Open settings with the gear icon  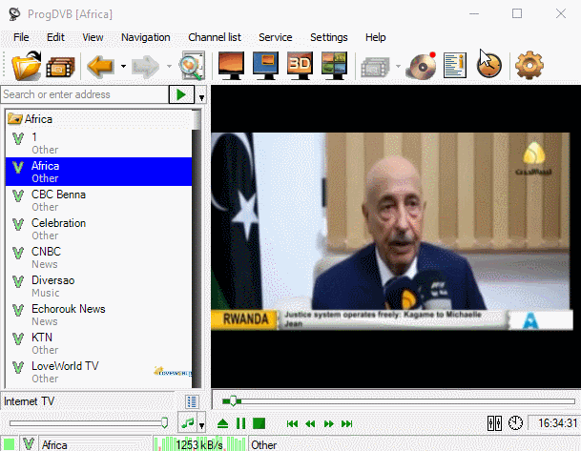pyautogui.click(x=529, y=66)
